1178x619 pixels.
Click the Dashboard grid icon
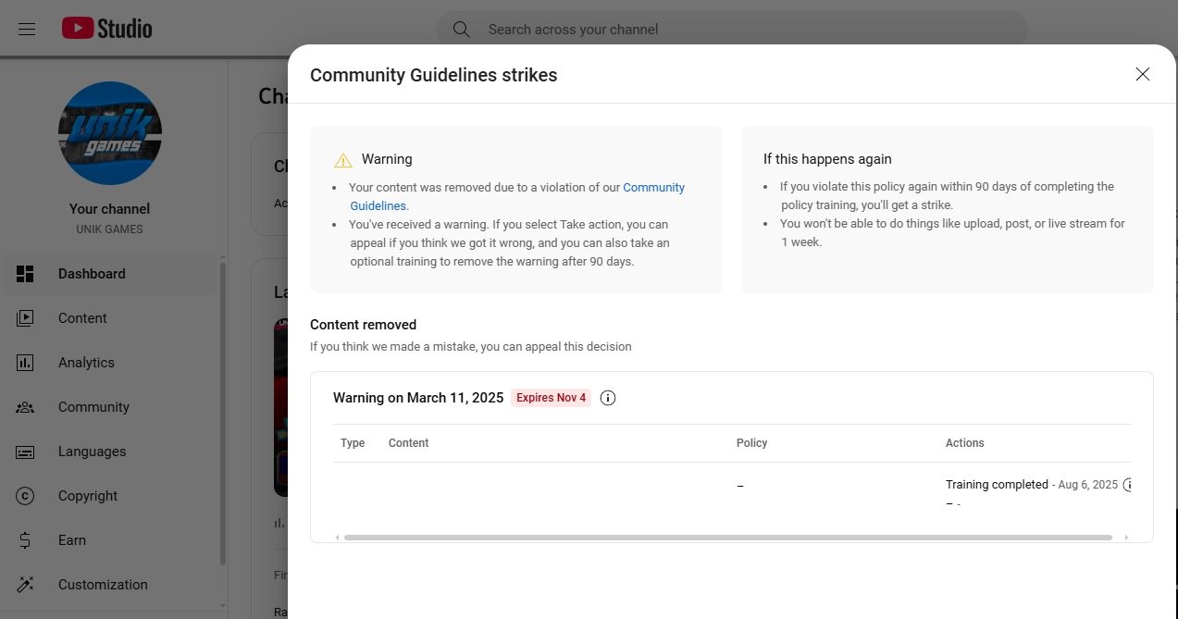point(25,274)
